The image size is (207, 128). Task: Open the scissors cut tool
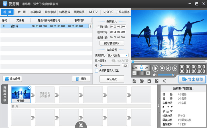point(81,125)
